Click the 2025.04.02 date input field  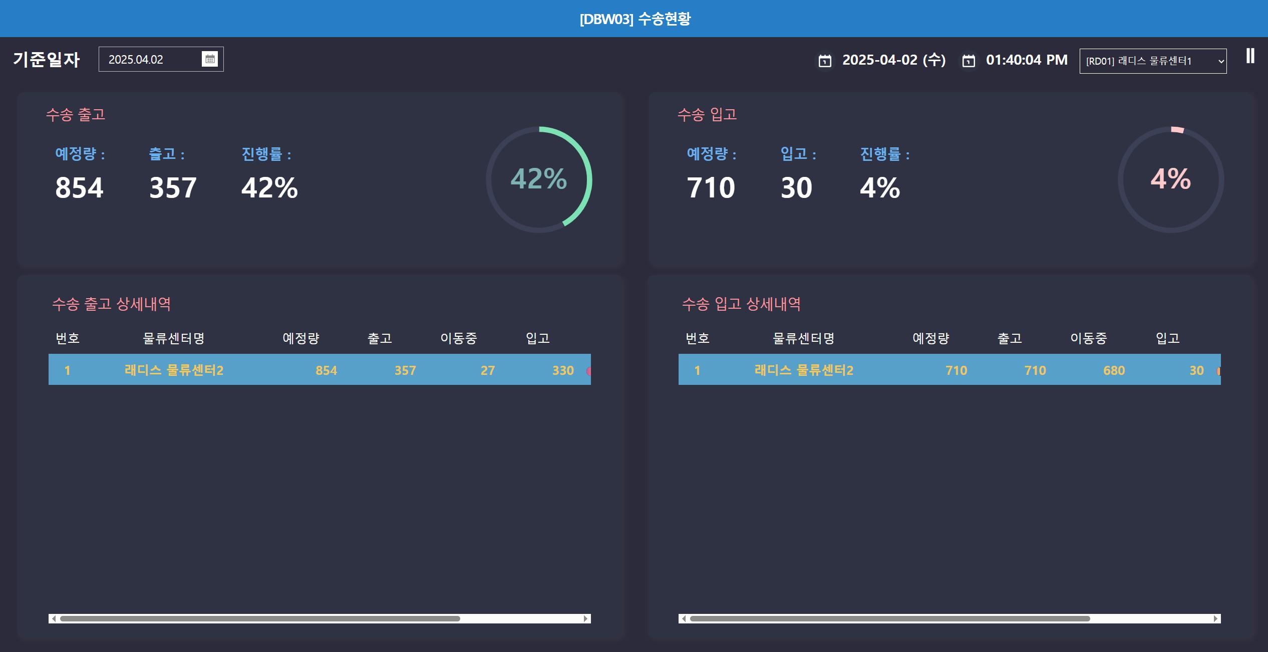[x=161, y=59]
